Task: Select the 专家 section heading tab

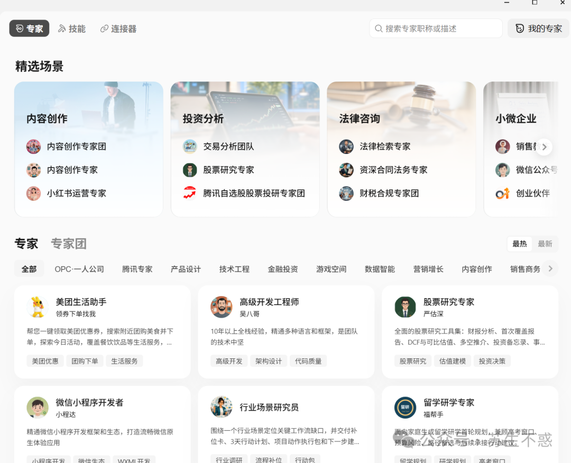Action: pos(26,244)
